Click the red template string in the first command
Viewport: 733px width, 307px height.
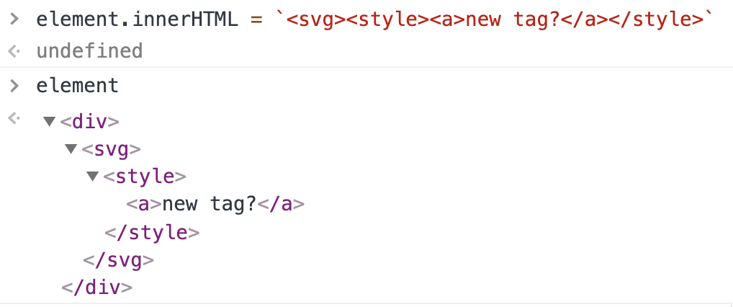[494, 20]
